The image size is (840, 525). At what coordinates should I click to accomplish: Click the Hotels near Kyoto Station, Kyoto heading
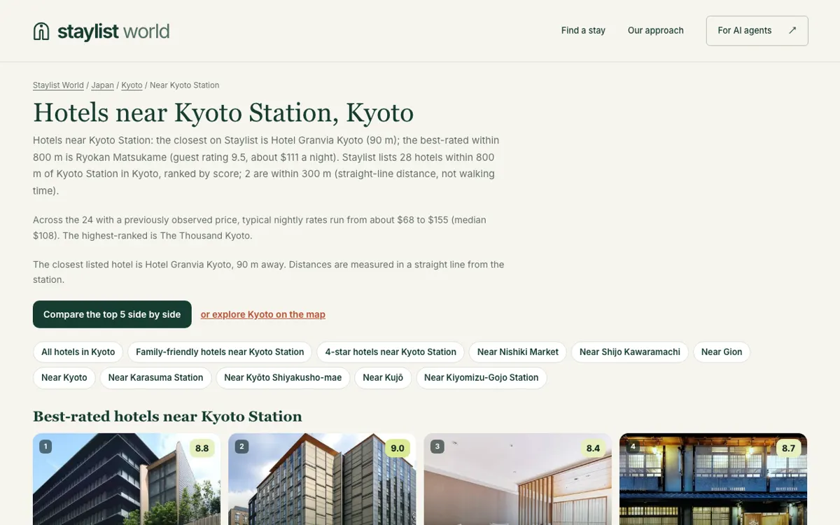[223, 113]
